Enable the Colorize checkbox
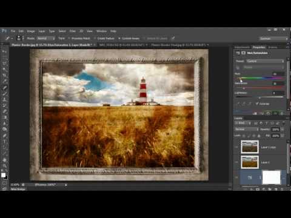 coord(257,104)
